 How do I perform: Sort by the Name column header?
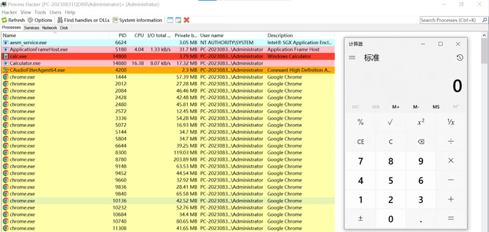pyautogui.click(x=55, y=35)
